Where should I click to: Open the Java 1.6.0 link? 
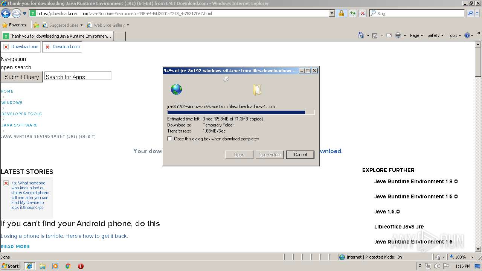click(387, 212)
